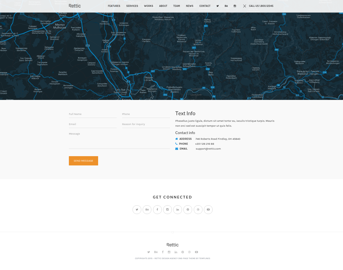Open the Team section from navbar
This screenshot has width=343, height=270.
177,6
